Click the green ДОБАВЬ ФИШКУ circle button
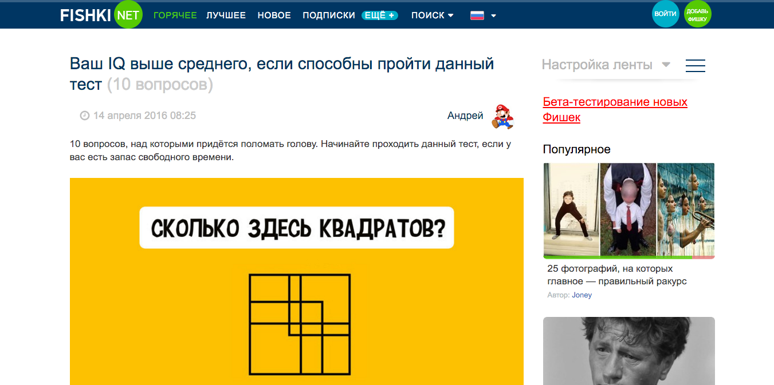774x385 pixels. click(x=697, y=14)
